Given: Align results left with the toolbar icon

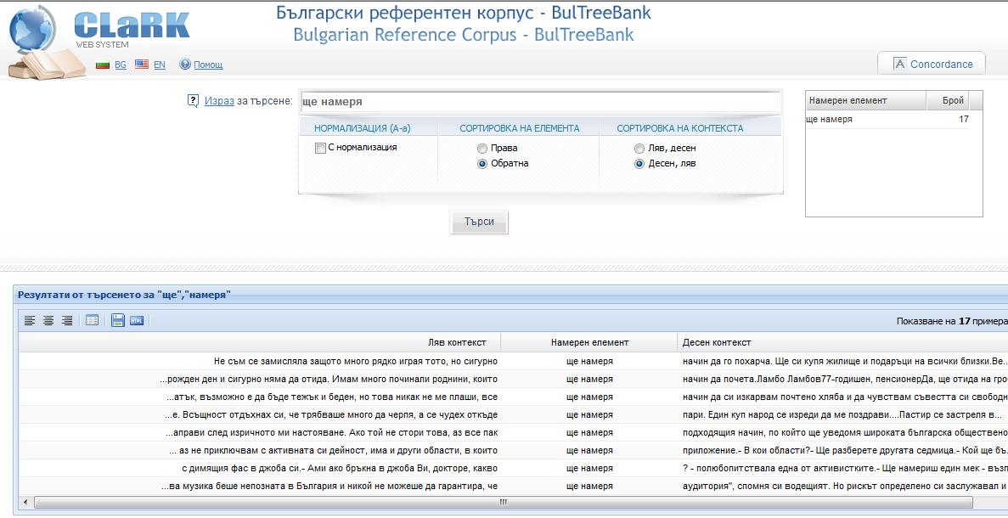Looking at the screenshot, I should click(30, 320).
